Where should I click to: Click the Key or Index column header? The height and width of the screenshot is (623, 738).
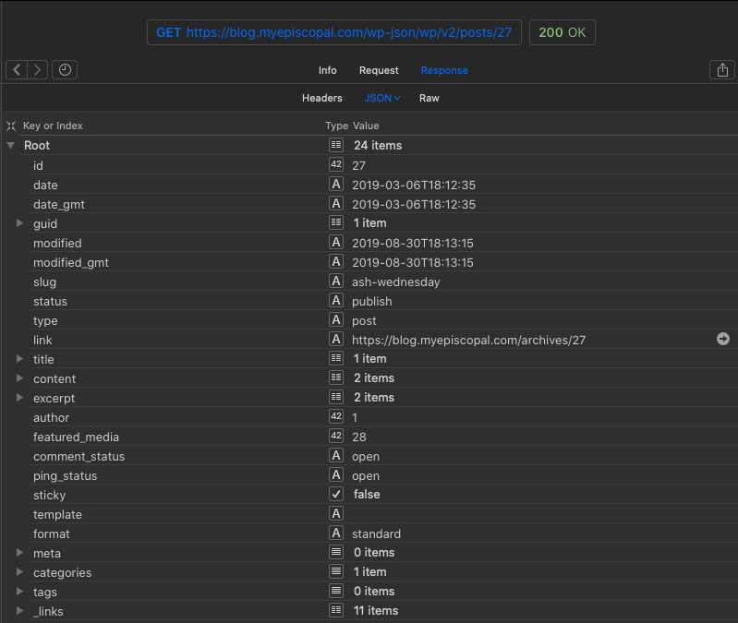tap(53, 126)
